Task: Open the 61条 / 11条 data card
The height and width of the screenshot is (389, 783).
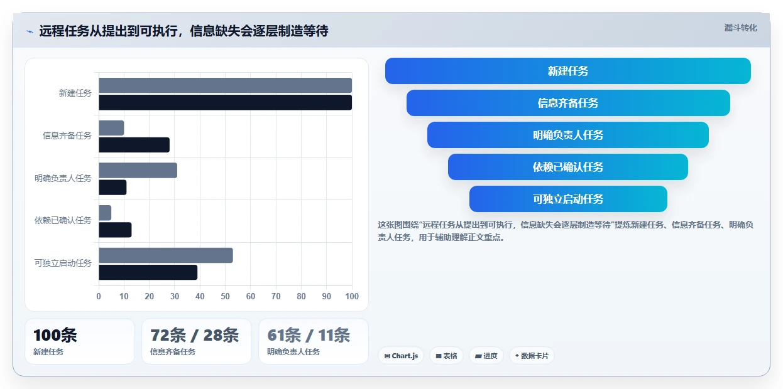Action: pyautogui.click(x=314, y=341)
